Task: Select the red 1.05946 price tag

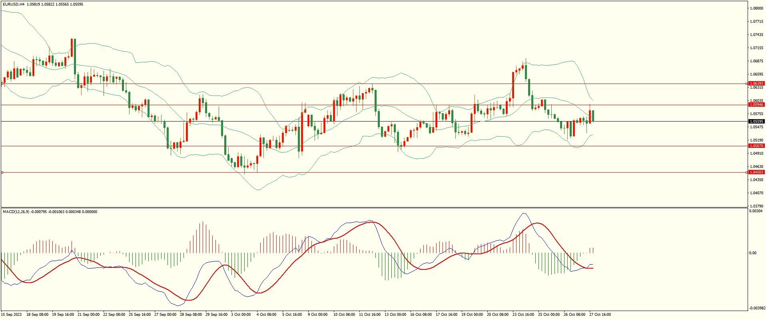Action: (756, 105)
